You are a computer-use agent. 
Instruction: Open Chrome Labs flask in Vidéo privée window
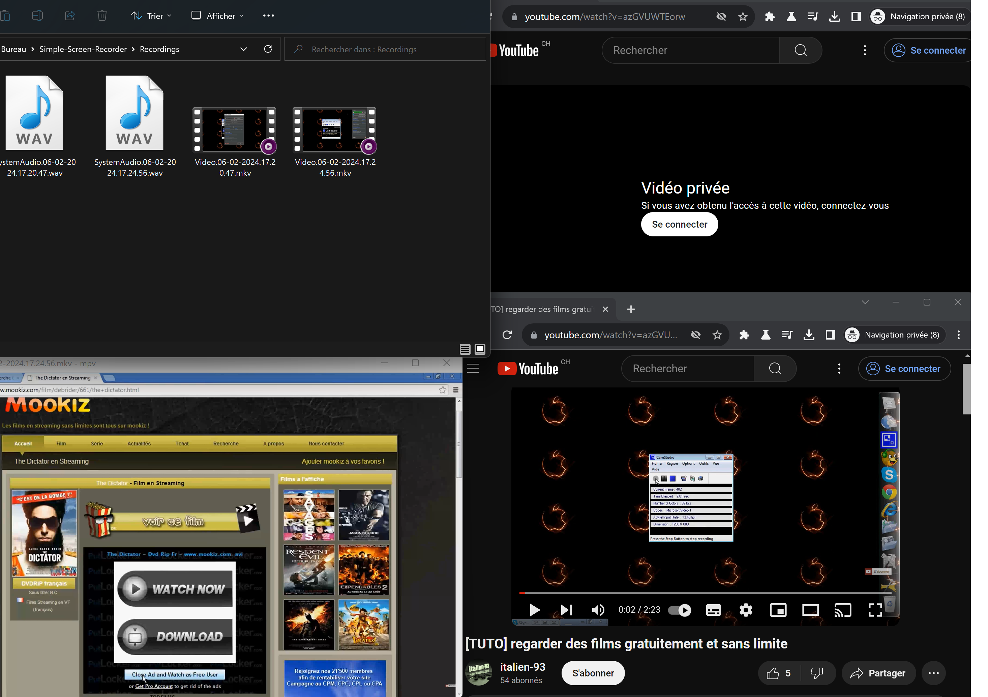[x=791, y=17]
